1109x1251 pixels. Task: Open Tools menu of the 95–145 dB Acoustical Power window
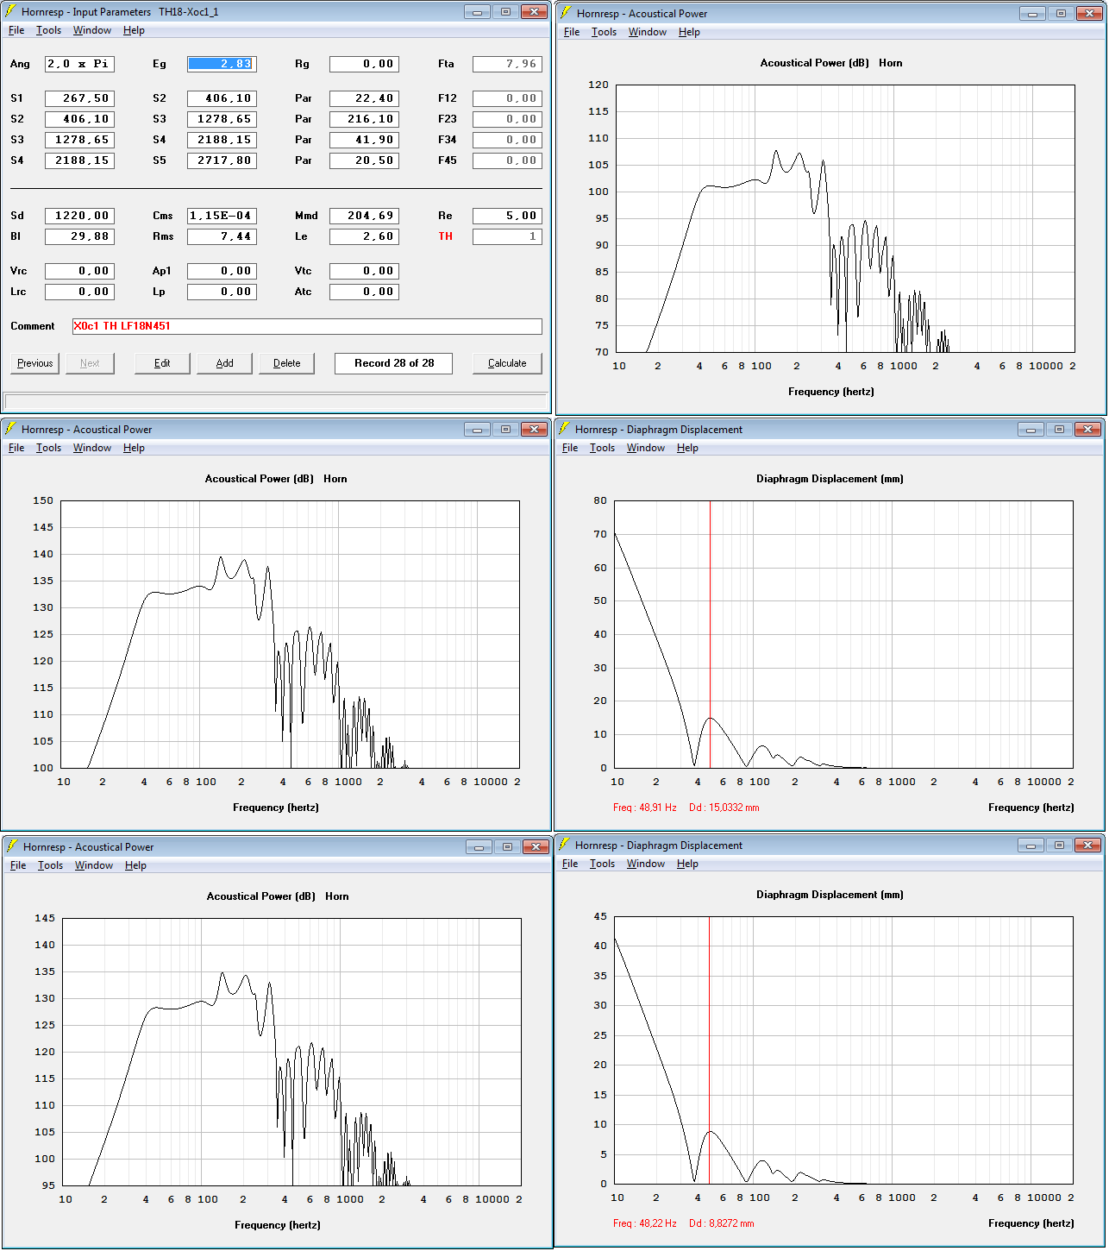50,865
